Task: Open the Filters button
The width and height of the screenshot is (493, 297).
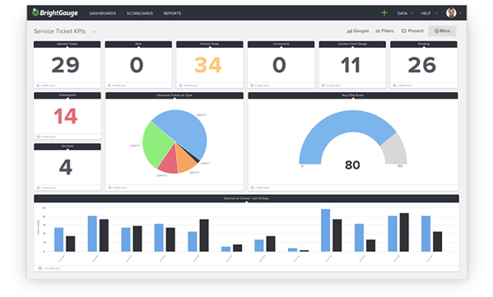Action: pyautogui.click(x=384, y=30)
